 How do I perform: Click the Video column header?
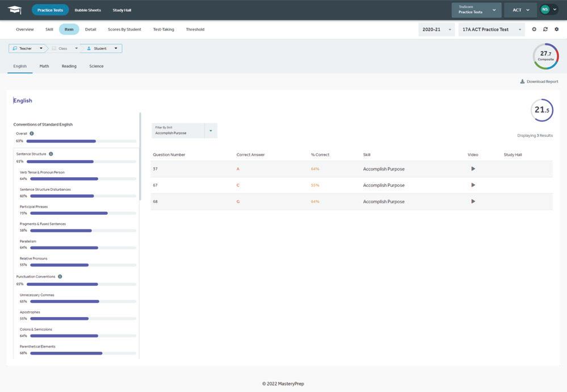473,155
